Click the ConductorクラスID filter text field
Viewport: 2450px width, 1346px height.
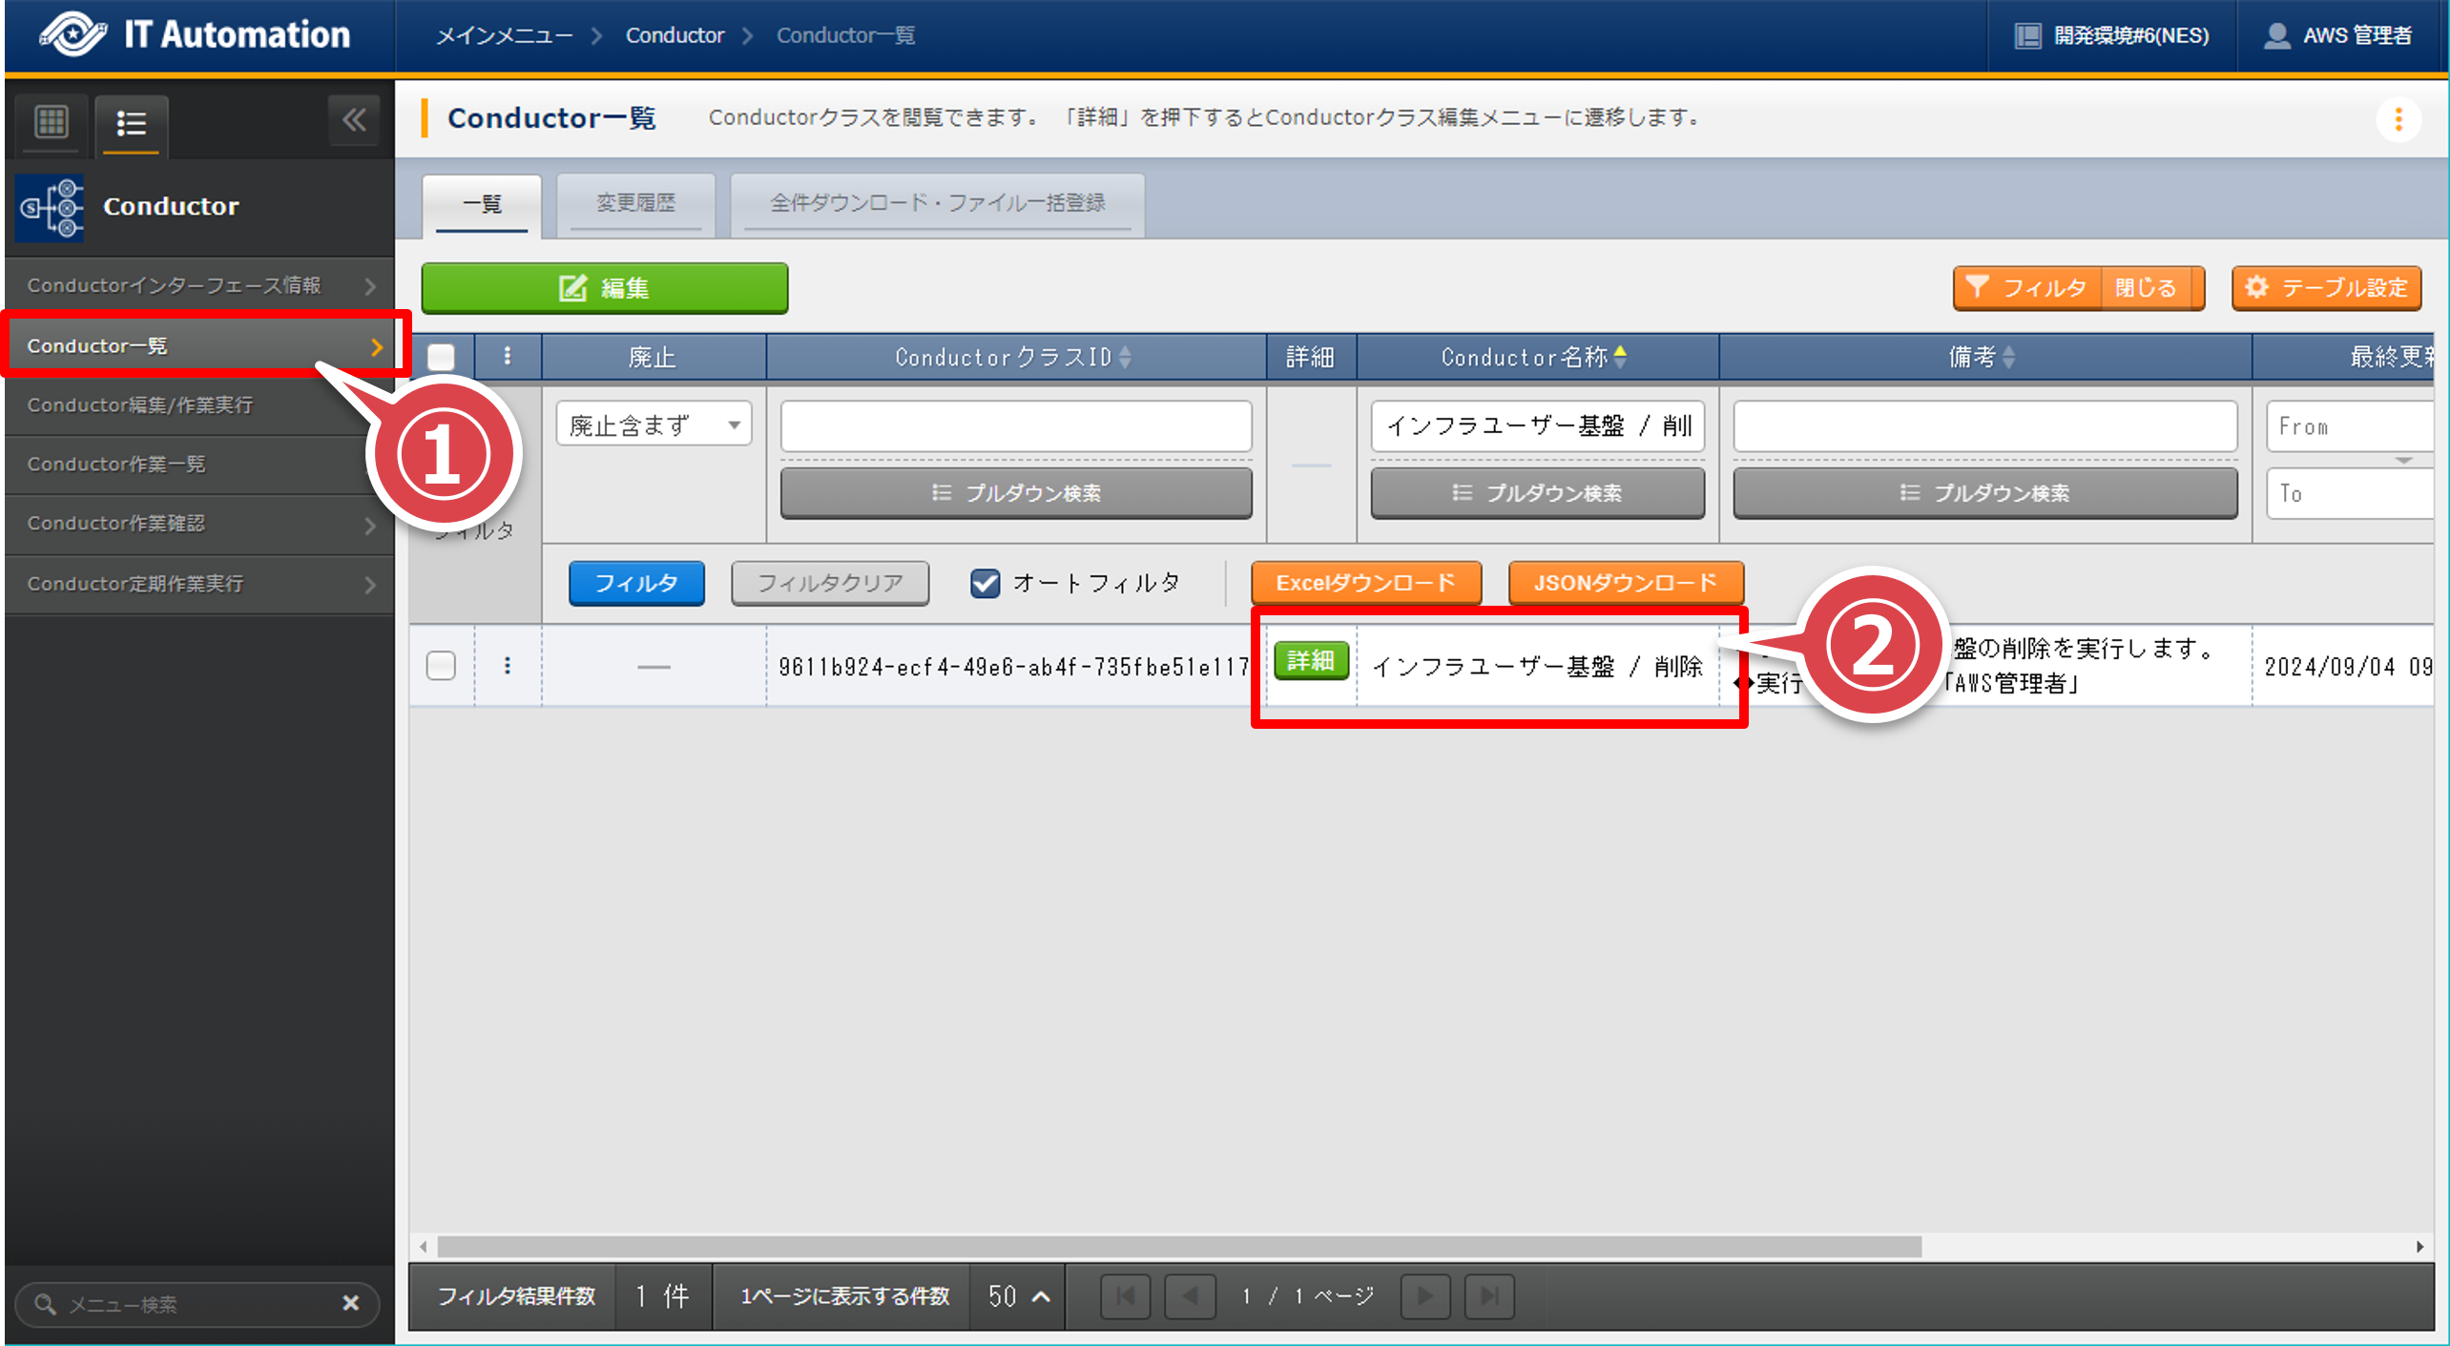[x=1016, y=425]
